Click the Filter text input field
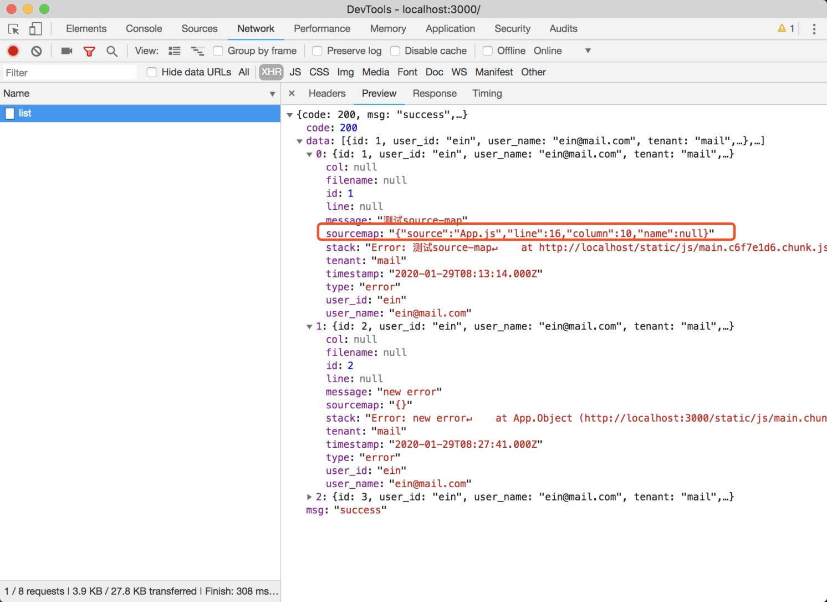The height and width of the screenshot is (602, 827). (69, 73)
